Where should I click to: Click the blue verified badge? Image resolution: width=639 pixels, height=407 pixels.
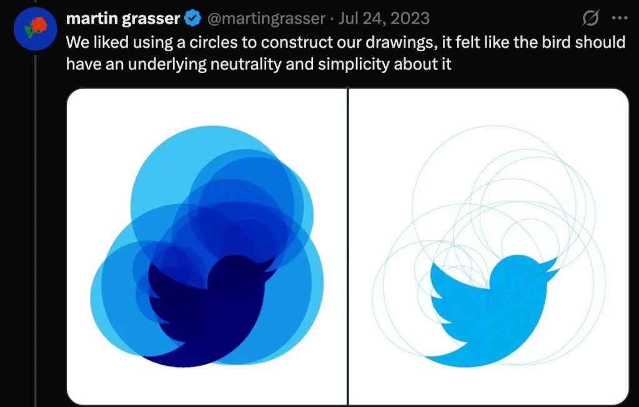pyautogui.click(x=191, y=19)
